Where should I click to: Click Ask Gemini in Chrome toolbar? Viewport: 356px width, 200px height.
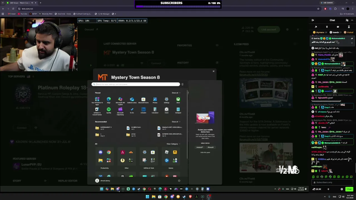coord(327,3)
